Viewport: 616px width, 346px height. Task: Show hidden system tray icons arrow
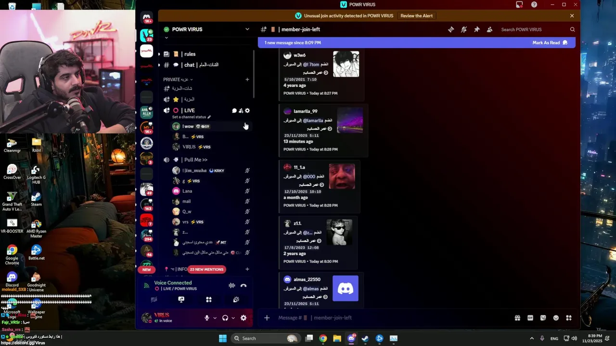tap(532, 338)
